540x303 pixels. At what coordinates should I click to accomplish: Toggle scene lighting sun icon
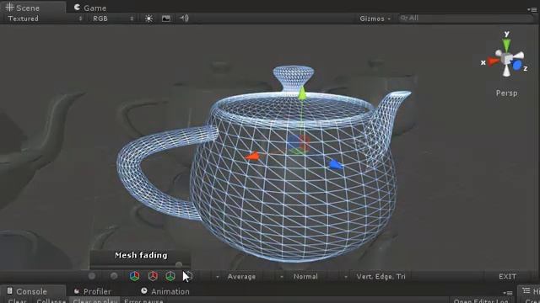coord(148,19)
